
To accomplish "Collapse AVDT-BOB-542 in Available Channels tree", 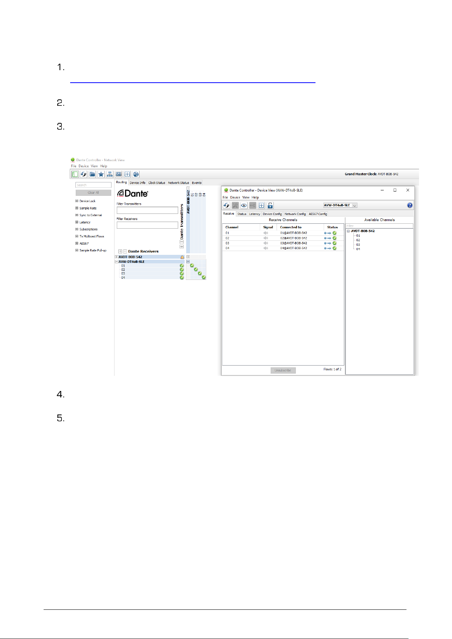I will coord(348,231).
